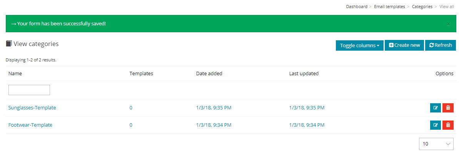Go to Categories breadcrumb
The width and height of the screenshot is (459, 152).
(422, 7)
